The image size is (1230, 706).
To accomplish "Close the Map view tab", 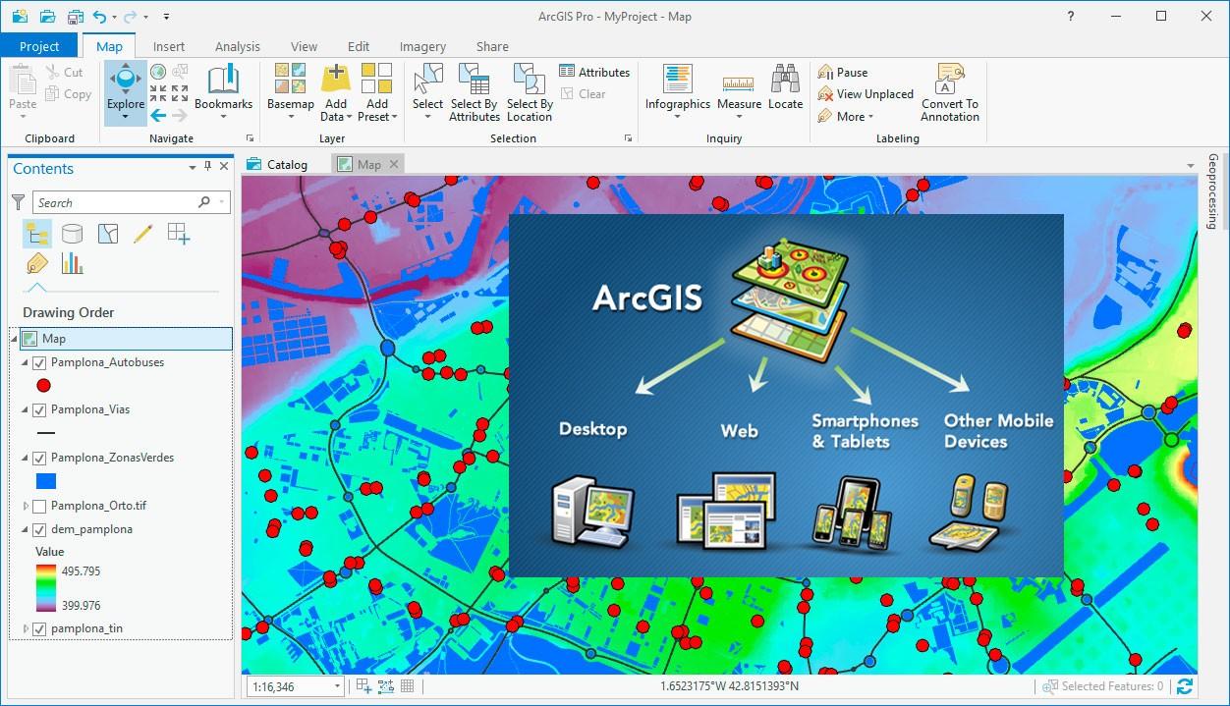I will [394, 164].
